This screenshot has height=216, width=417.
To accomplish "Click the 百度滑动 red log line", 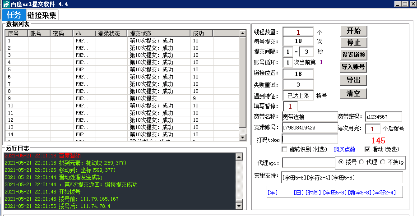I will click(x=42, y=156).
